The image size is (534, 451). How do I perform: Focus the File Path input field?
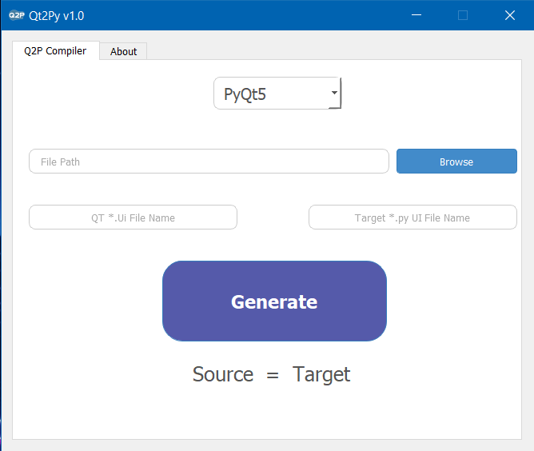click(x=209, y=161)
